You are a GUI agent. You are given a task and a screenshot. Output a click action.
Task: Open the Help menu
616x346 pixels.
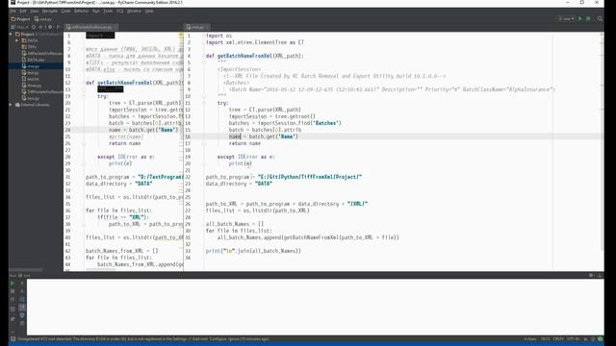pyautogui.click(x=149, y=11)
